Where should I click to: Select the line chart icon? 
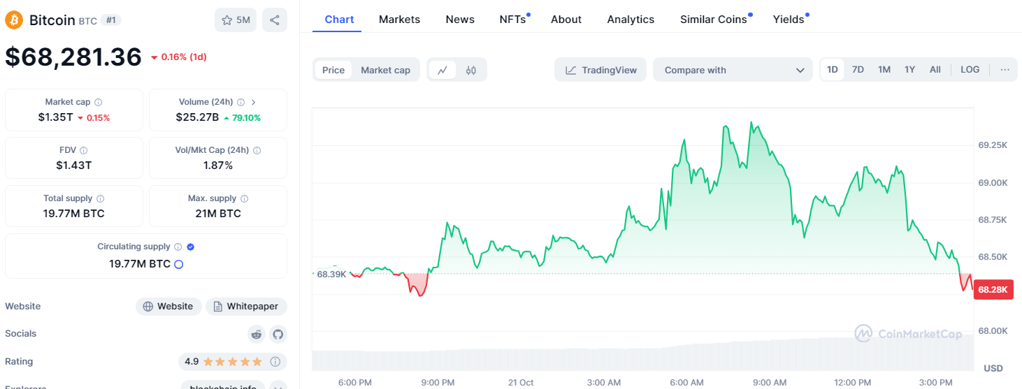click(x=442, y=70)
